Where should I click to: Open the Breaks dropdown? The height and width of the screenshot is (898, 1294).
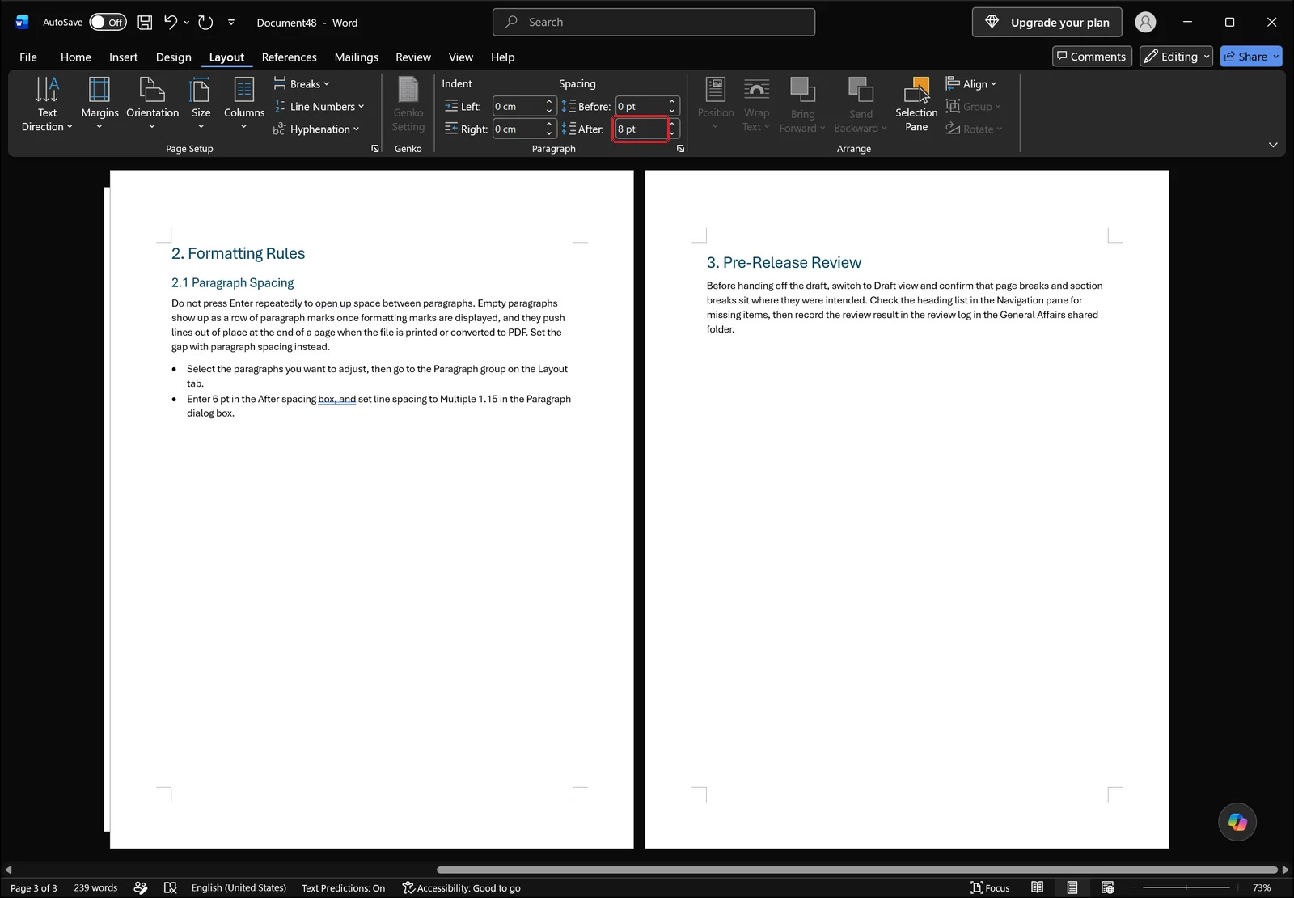click(302, 84)
